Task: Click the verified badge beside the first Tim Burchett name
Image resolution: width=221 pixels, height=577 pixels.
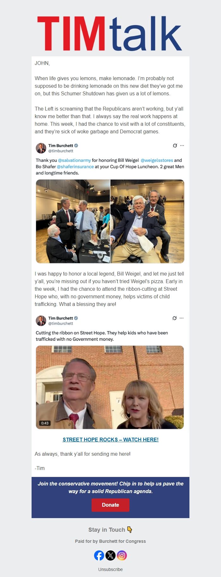Action: (x=76, y=146)
